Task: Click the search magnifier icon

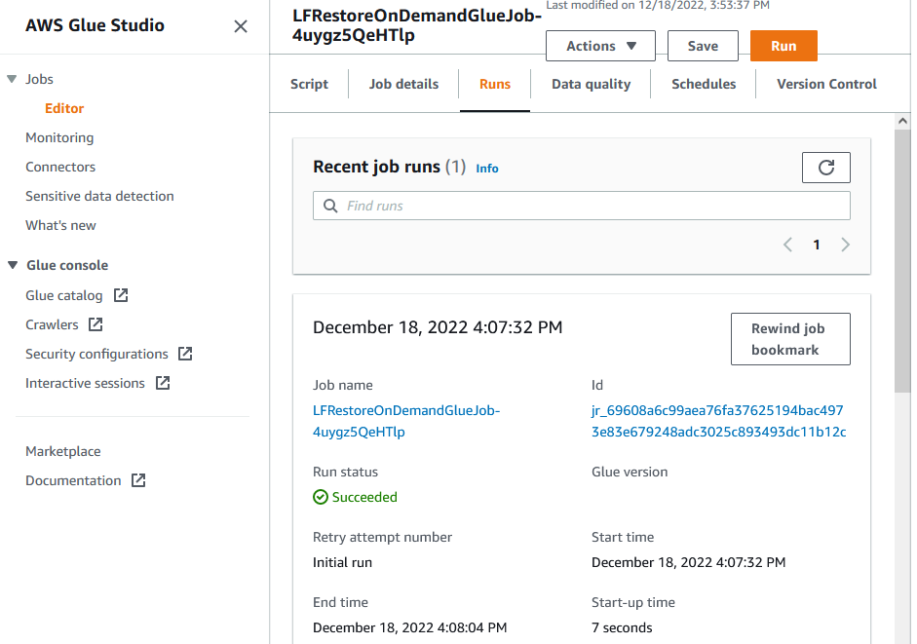Action: [x=330, y=206]
